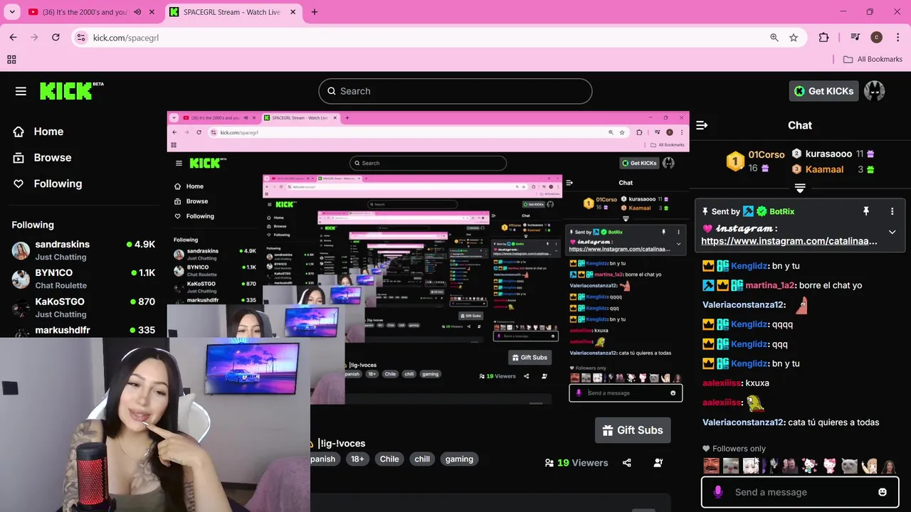Insert the gray cat emote
The width and height of the screenshot is (911, 512).
849,466
